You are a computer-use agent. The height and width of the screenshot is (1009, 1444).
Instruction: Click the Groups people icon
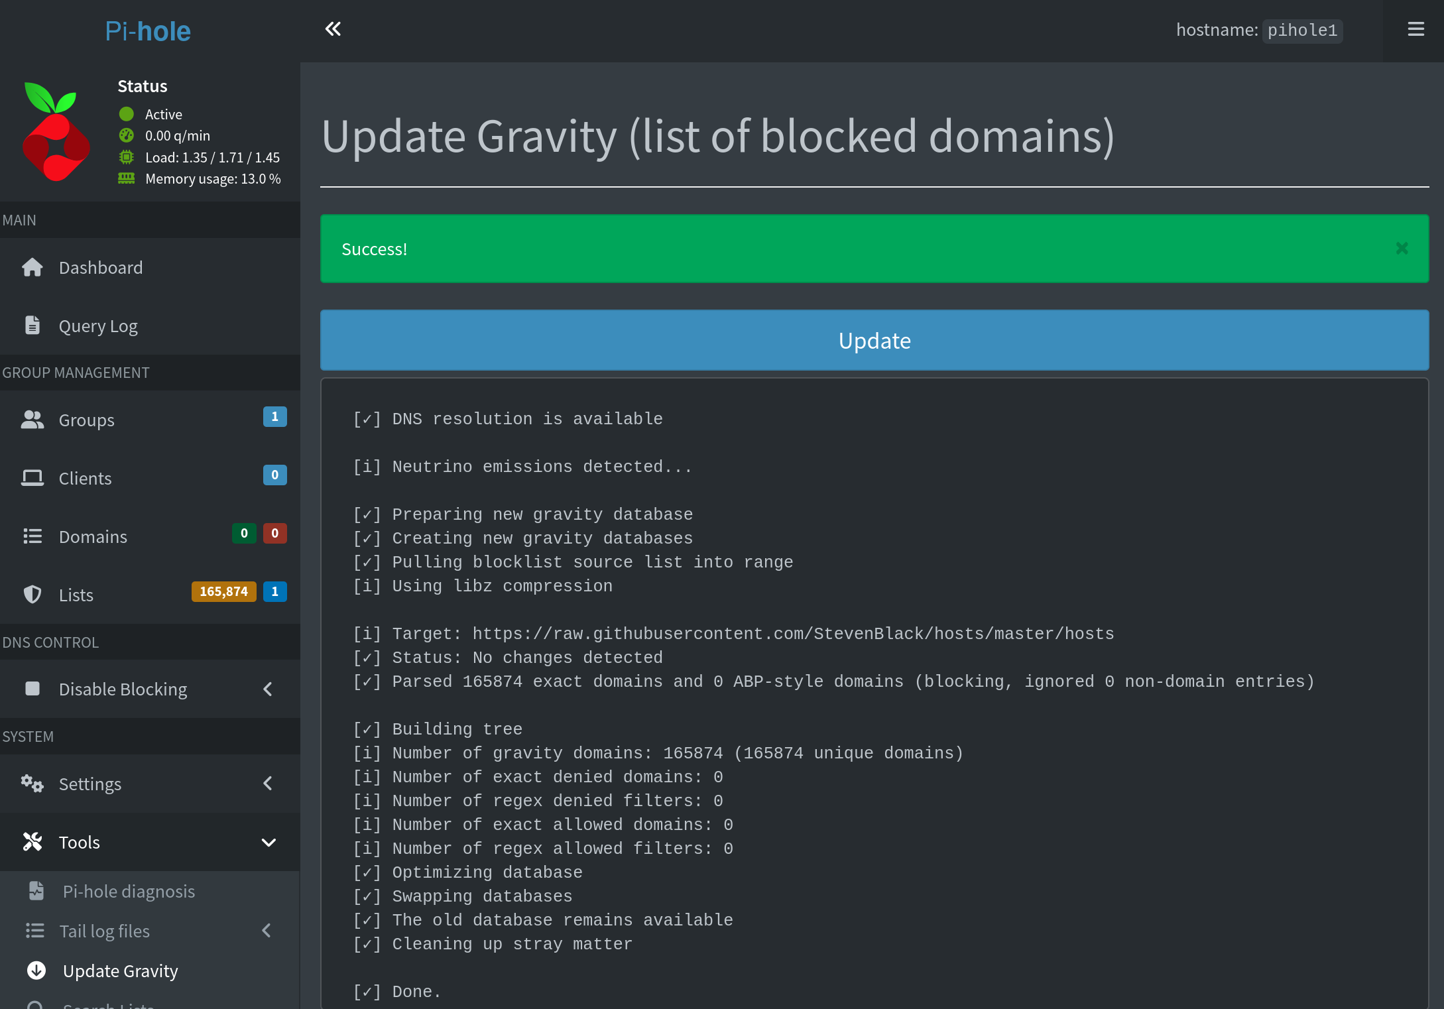pyautogui.click(x=32, y=420)
